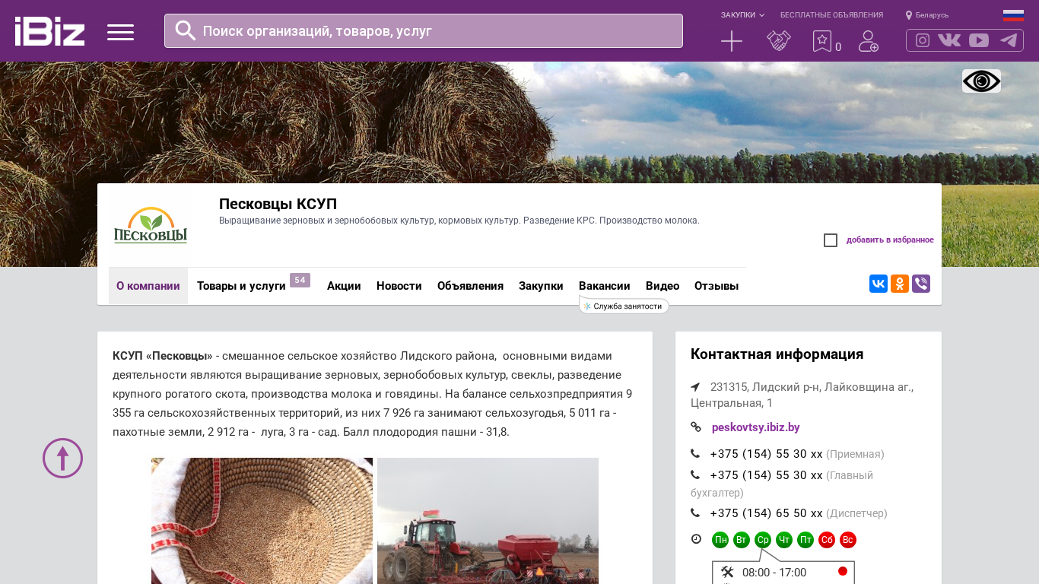
Task: Open the hamburger main menu
Action: 120,32
